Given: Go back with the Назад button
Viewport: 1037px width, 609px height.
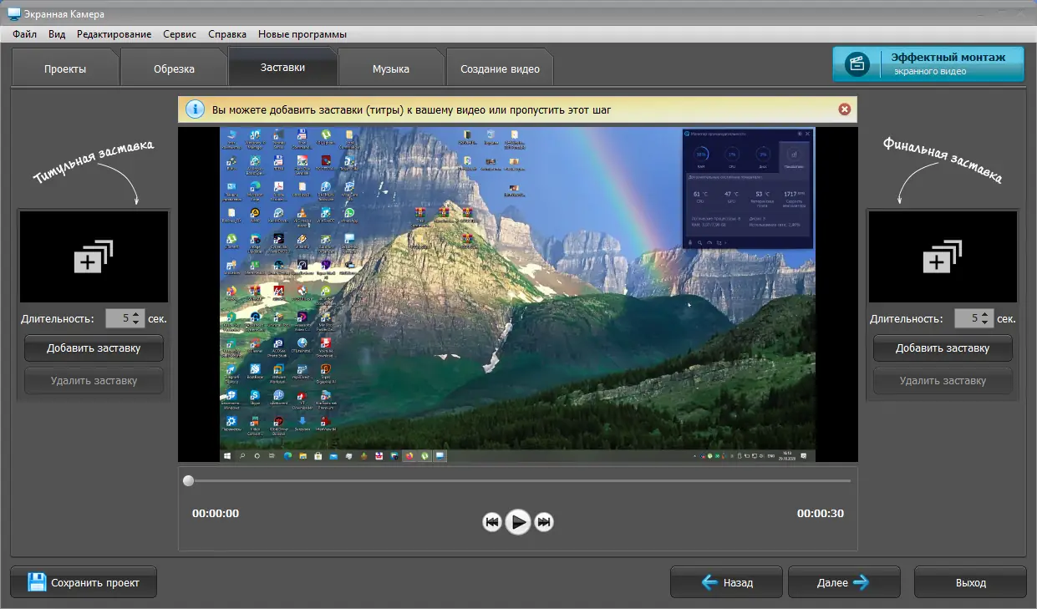Looking at the screenshot, I should tap(726, 582).
